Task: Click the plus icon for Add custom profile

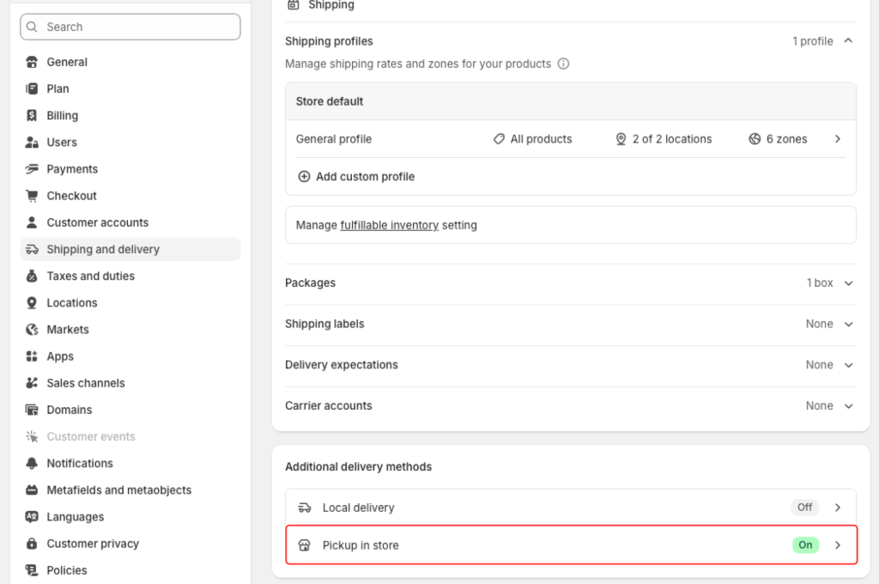Action: [x=304, y=176]
